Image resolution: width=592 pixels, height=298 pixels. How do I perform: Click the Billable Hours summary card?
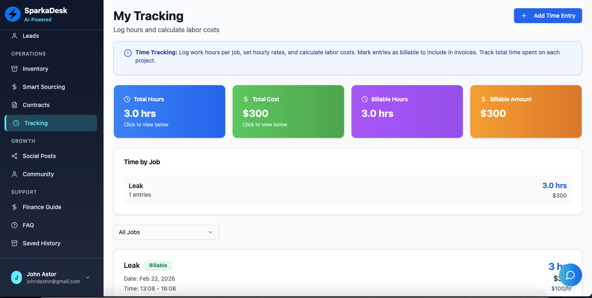point(407,112)
